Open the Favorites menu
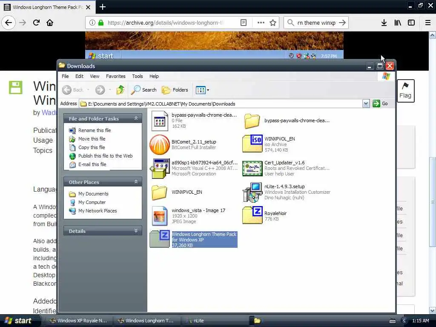The width and height of the screenshot is (436, 327). click(116, 76)
